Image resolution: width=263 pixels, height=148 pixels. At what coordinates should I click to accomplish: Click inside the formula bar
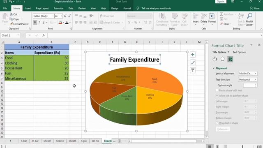click(154, 35)
